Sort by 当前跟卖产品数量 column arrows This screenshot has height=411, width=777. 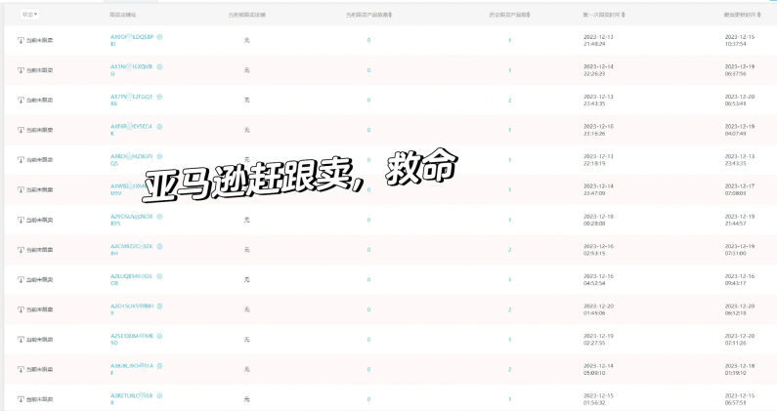tap(391, 15)
